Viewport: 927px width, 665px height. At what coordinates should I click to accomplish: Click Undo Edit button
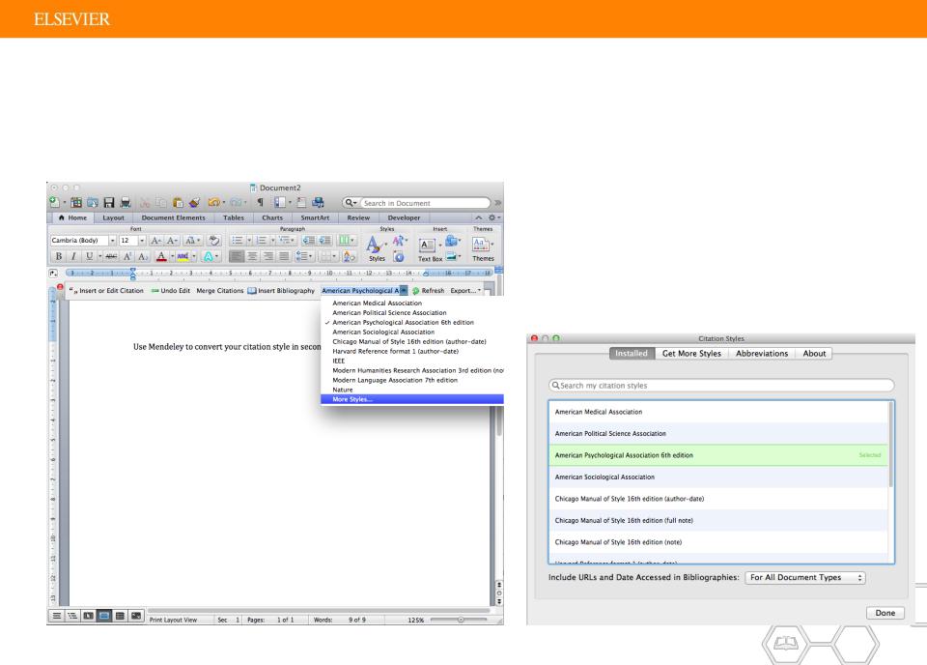pos(171,291)
